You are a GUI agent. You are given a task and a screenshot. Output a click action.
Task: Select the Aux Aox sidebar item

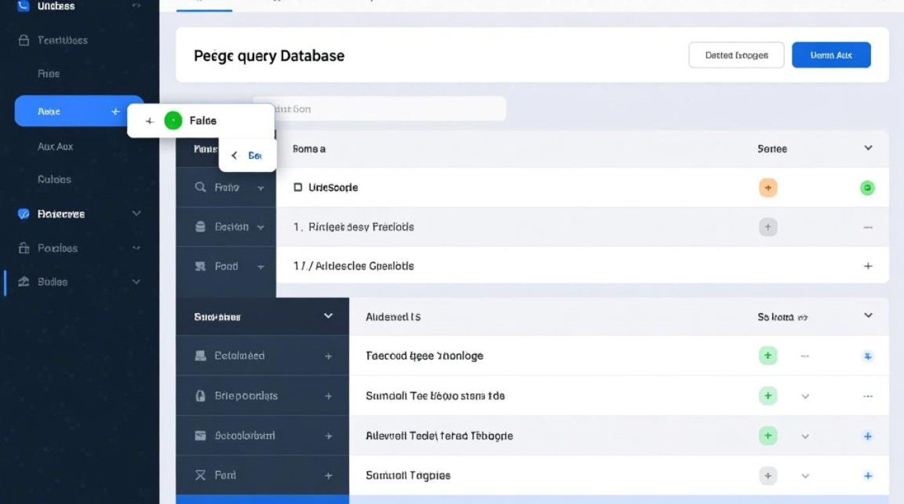pyautogui.click(x=55, y=146)
